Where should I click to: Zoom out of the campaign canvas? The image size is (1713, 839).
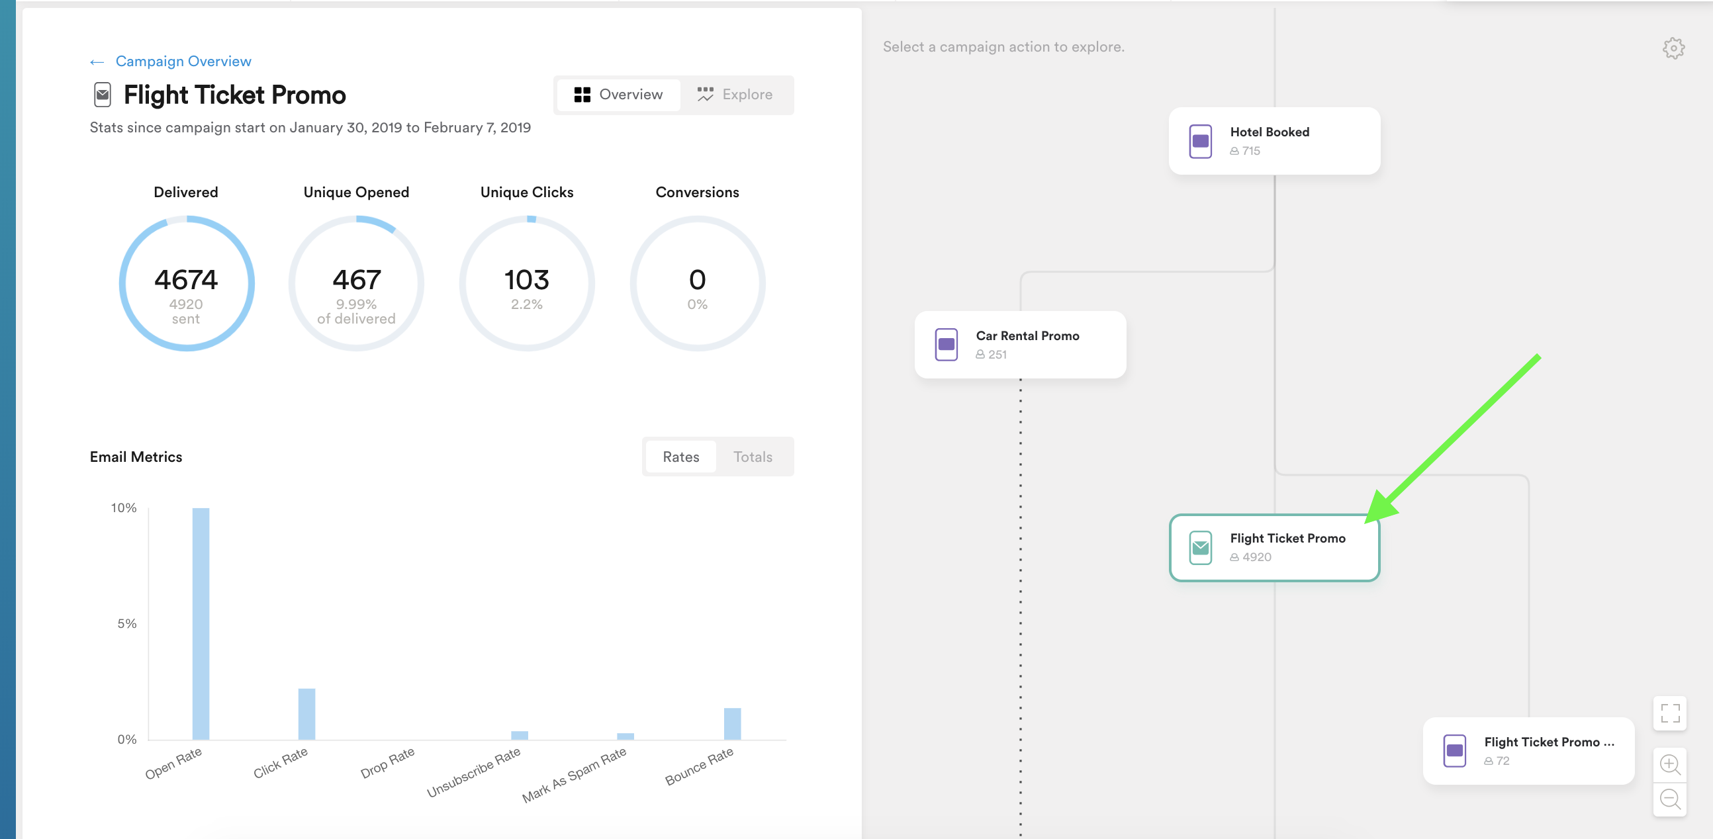click(x=1669, y=799)
